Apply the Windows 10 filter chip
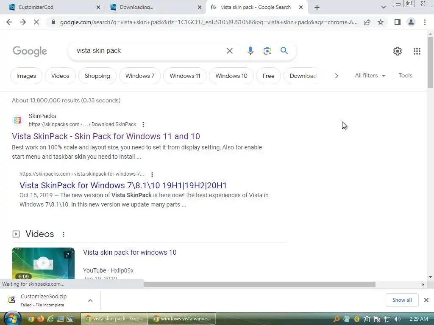Screen dimensions: 434x325 231,76
